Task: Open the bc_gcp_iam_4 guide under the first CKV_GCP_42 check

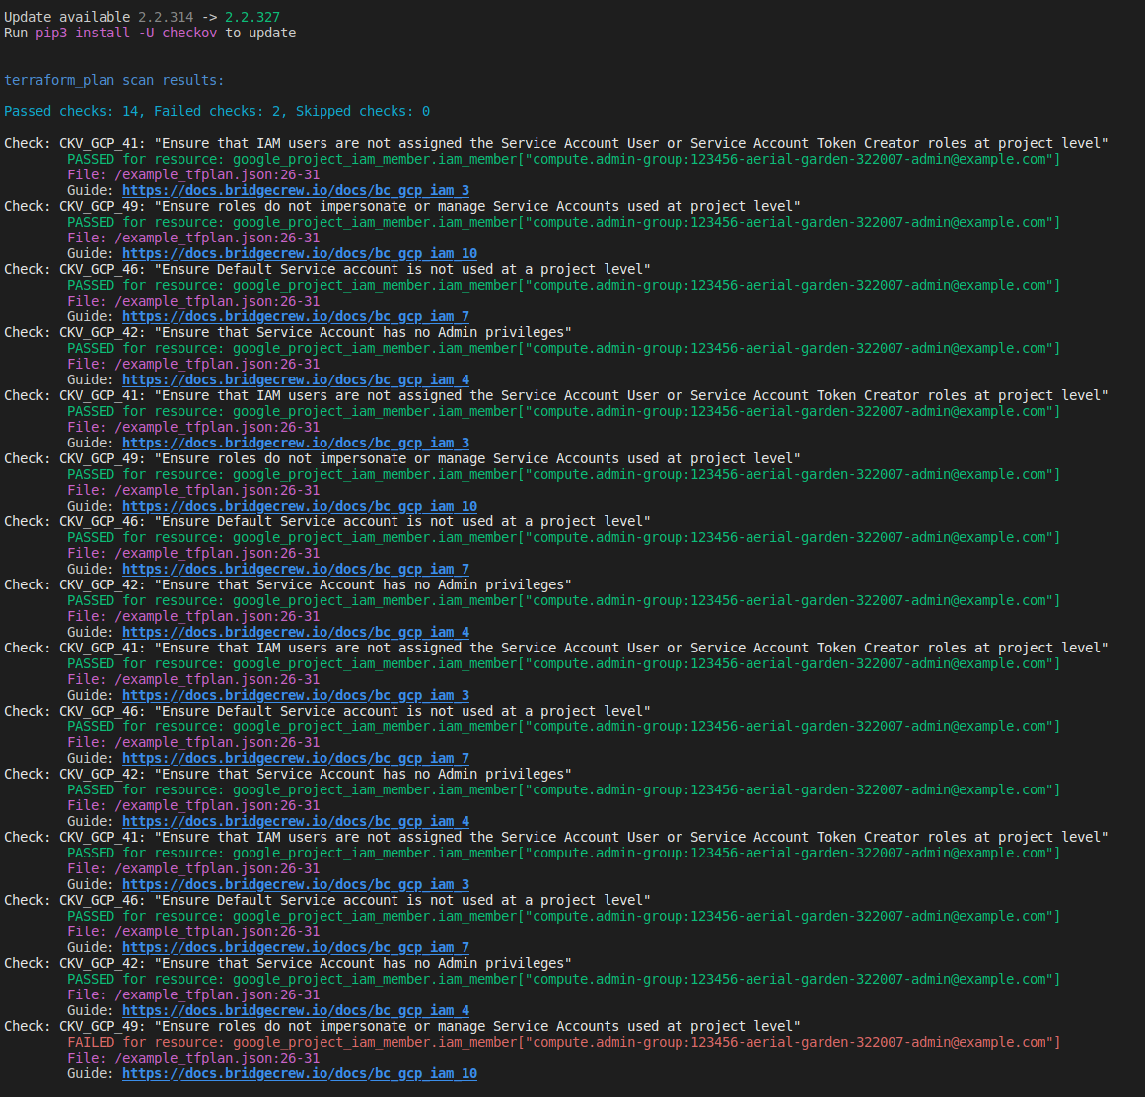Action: coord(295,379)
